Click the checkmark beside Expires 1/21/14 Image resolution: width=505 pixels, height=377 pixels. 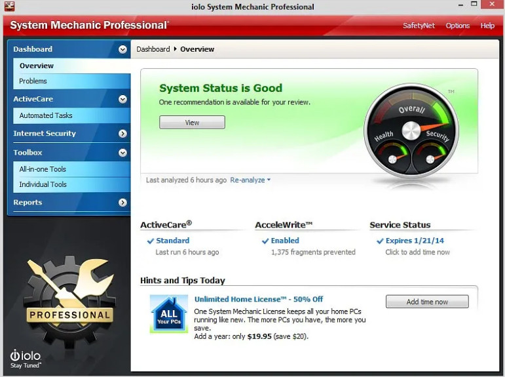tap(380, 241)
